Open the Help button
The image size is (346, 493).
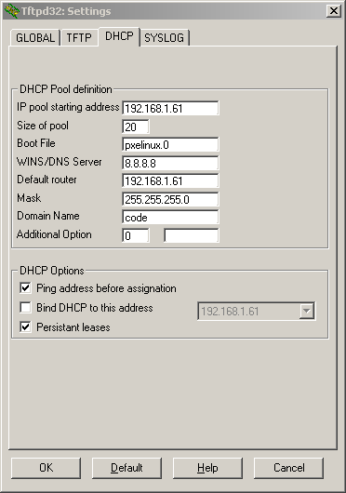207,468
